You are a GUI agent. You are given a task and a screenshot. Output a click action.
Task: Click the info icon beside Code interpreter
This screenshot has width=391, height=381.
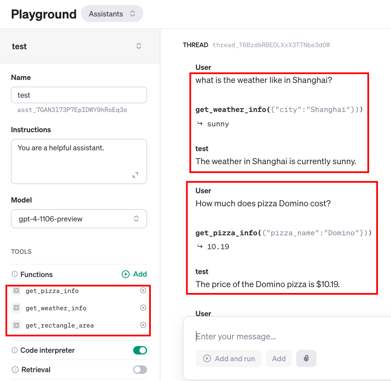(15, 350)
